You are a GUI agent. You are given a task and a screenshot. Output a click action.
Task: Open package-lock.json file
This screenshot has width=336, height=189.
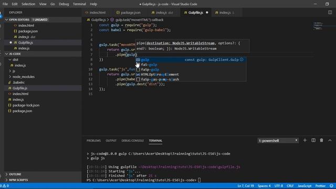click(x=43, y=105)
